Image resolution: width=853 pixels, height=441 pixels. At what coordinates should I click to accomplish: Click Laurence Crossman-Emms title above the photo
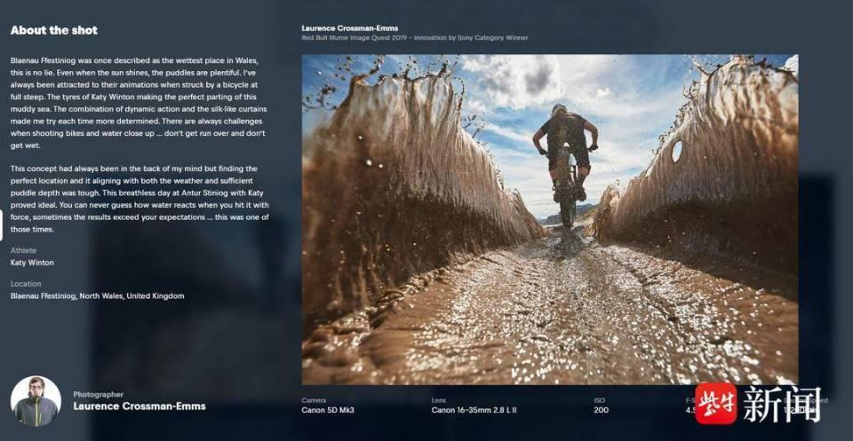point(349,28)
